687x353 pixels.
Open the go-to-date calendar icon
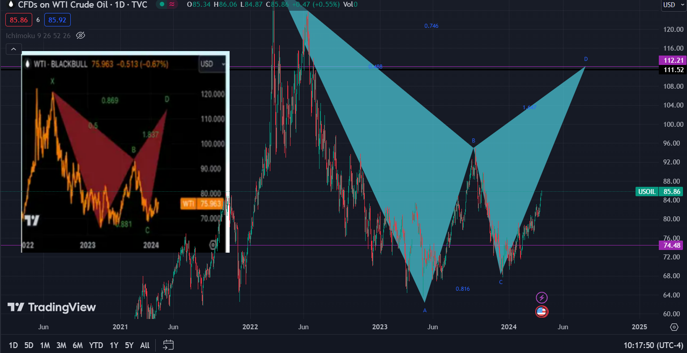(168, 345)
